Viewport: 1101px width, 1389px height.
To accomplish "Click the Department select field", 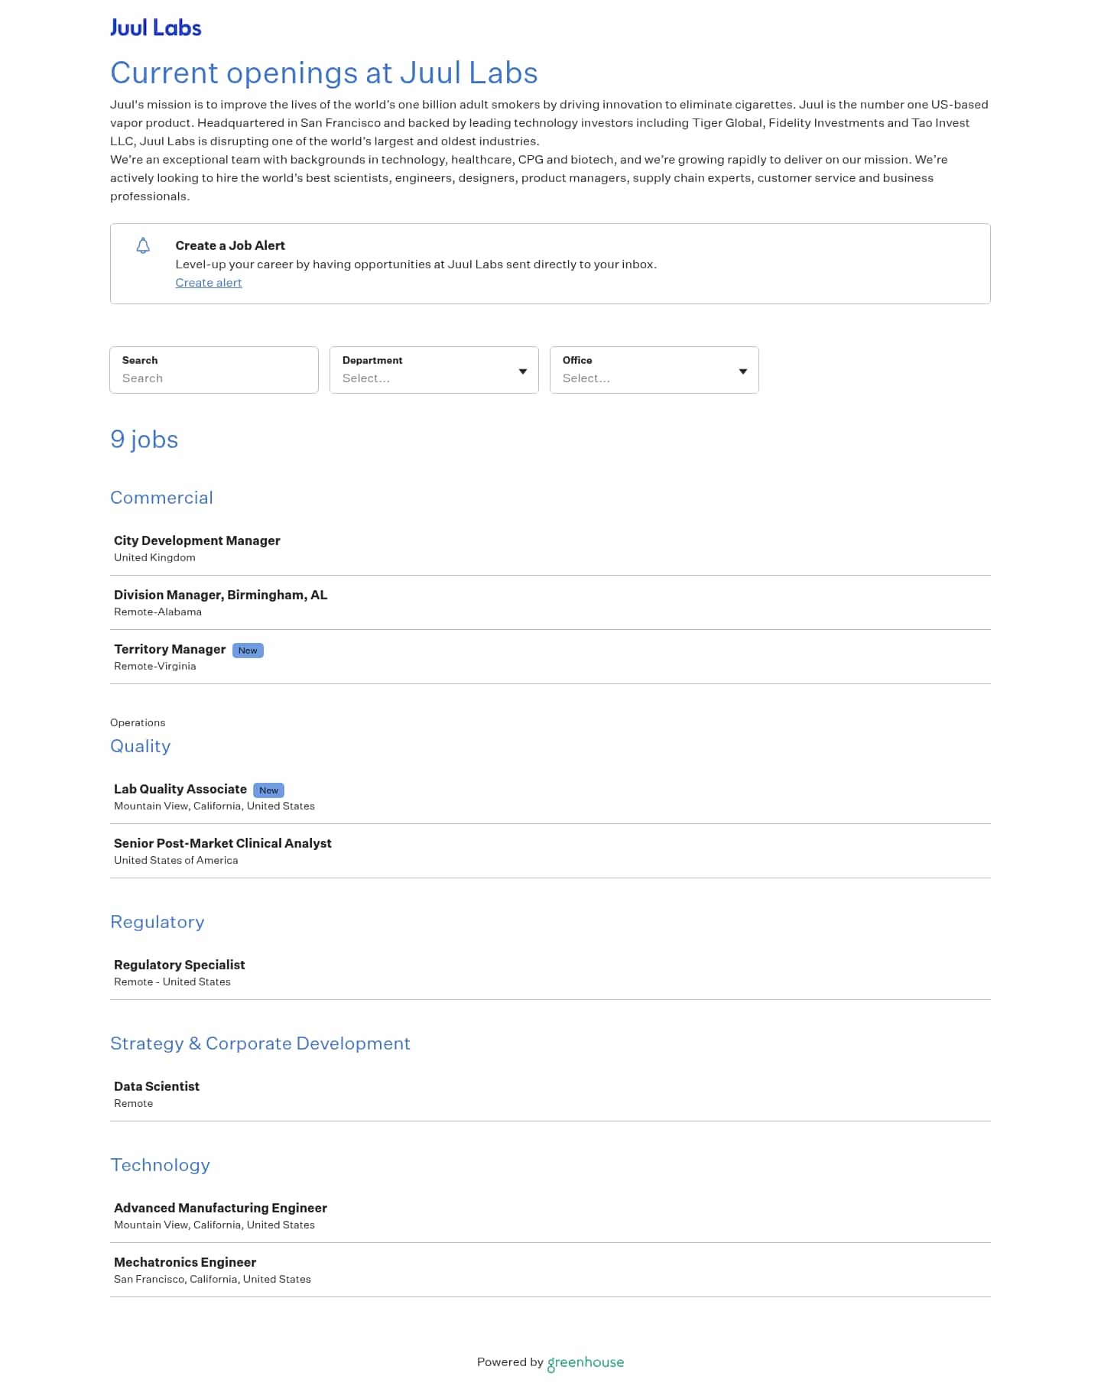I will tap(424, 378).
